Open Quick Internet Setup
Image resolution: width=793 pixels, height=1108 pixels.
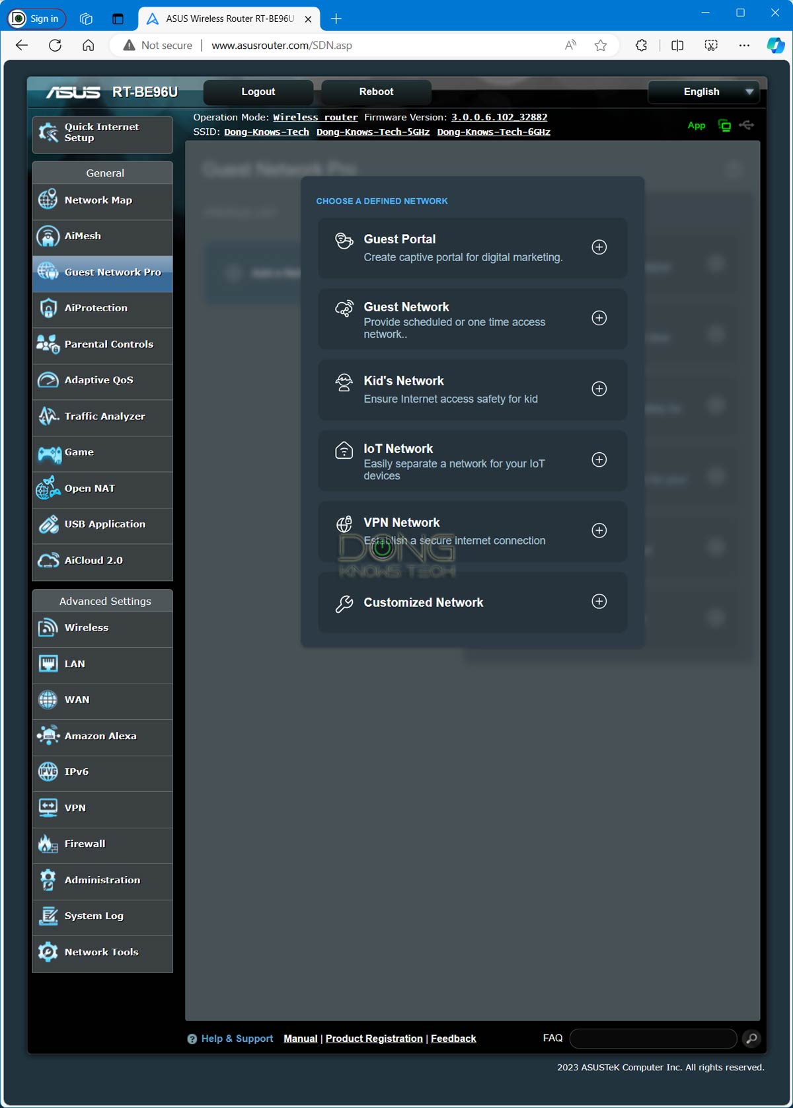click(102, 134)
